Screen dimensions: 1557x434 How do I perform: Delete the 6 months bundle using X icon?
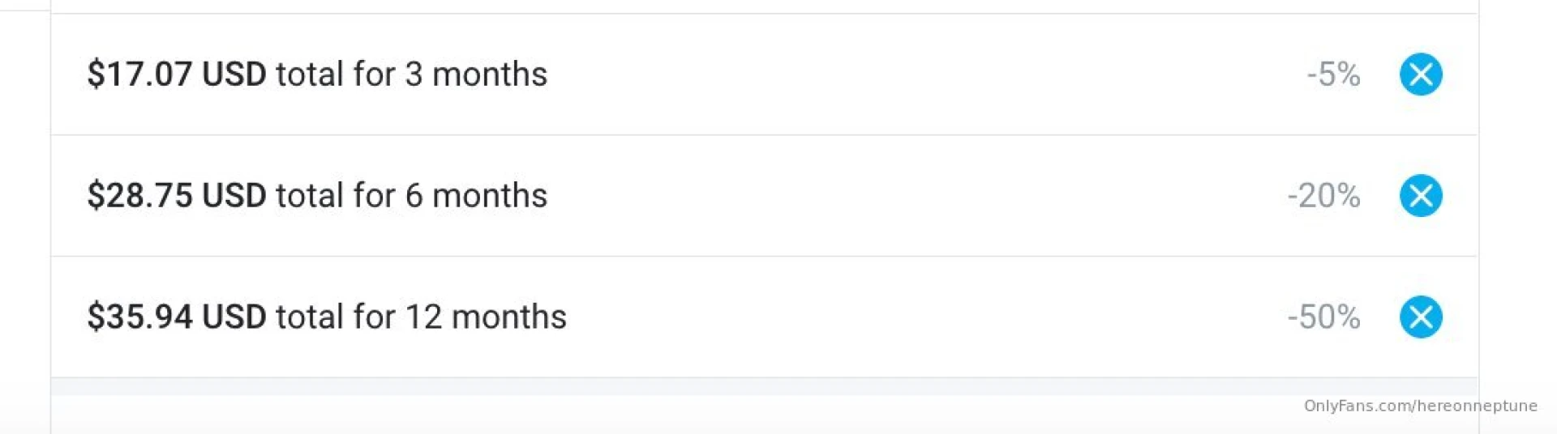coord(1421,195)
